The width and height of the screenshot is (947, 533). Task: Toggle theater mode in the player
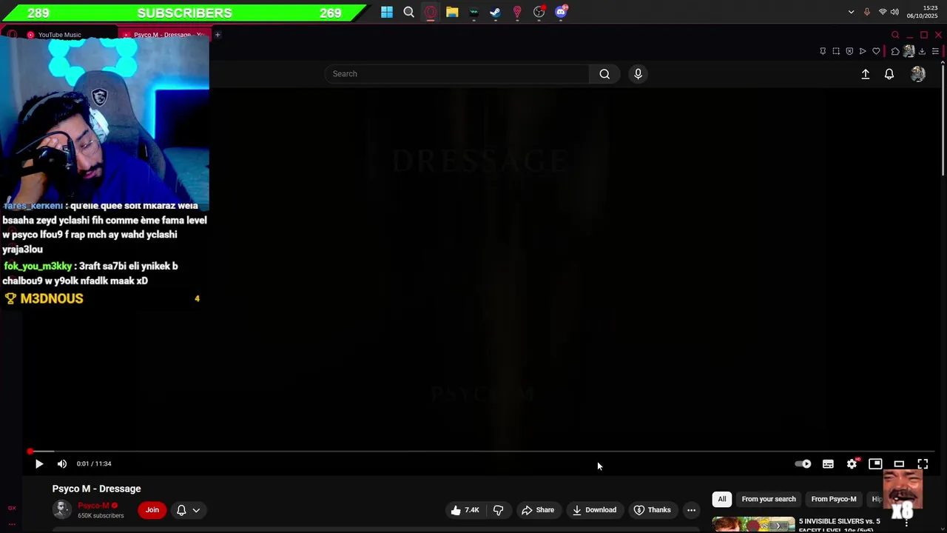(899, 463)
